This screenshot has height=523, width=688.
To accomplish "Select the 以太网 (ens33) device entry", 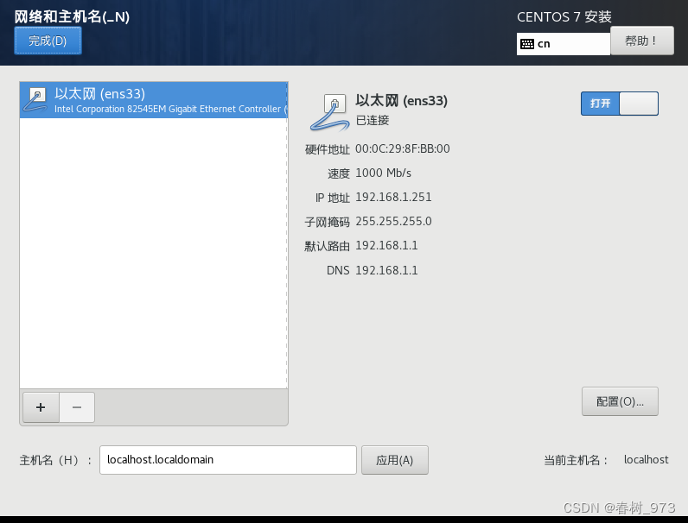I will (x=154, y=100).
